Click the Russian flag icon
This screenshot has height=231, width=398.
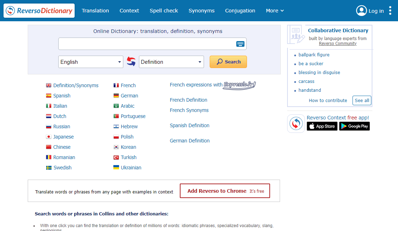click(x=49, y=126)
